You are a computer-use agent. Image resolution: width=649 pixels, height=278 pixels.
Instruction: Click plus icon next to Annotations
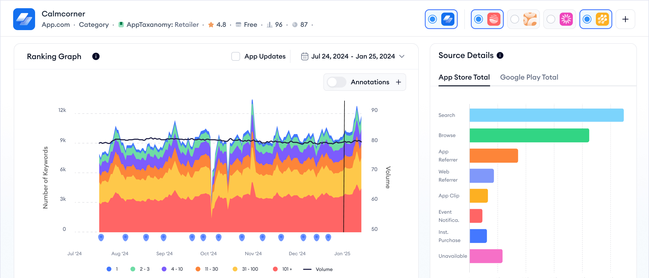coord(398,82)
